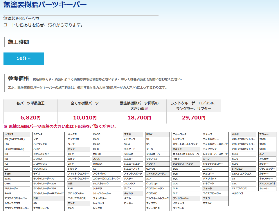Click the ホンダ brand header cell
This screenshot has width=279, height=216.
click(78, 149)
